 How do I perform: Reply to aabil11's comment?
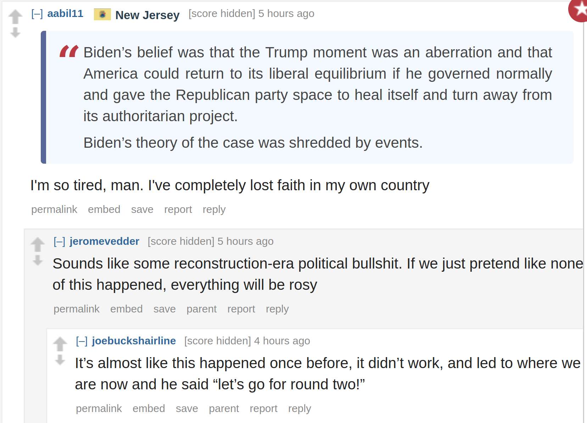tap(214, 209)
